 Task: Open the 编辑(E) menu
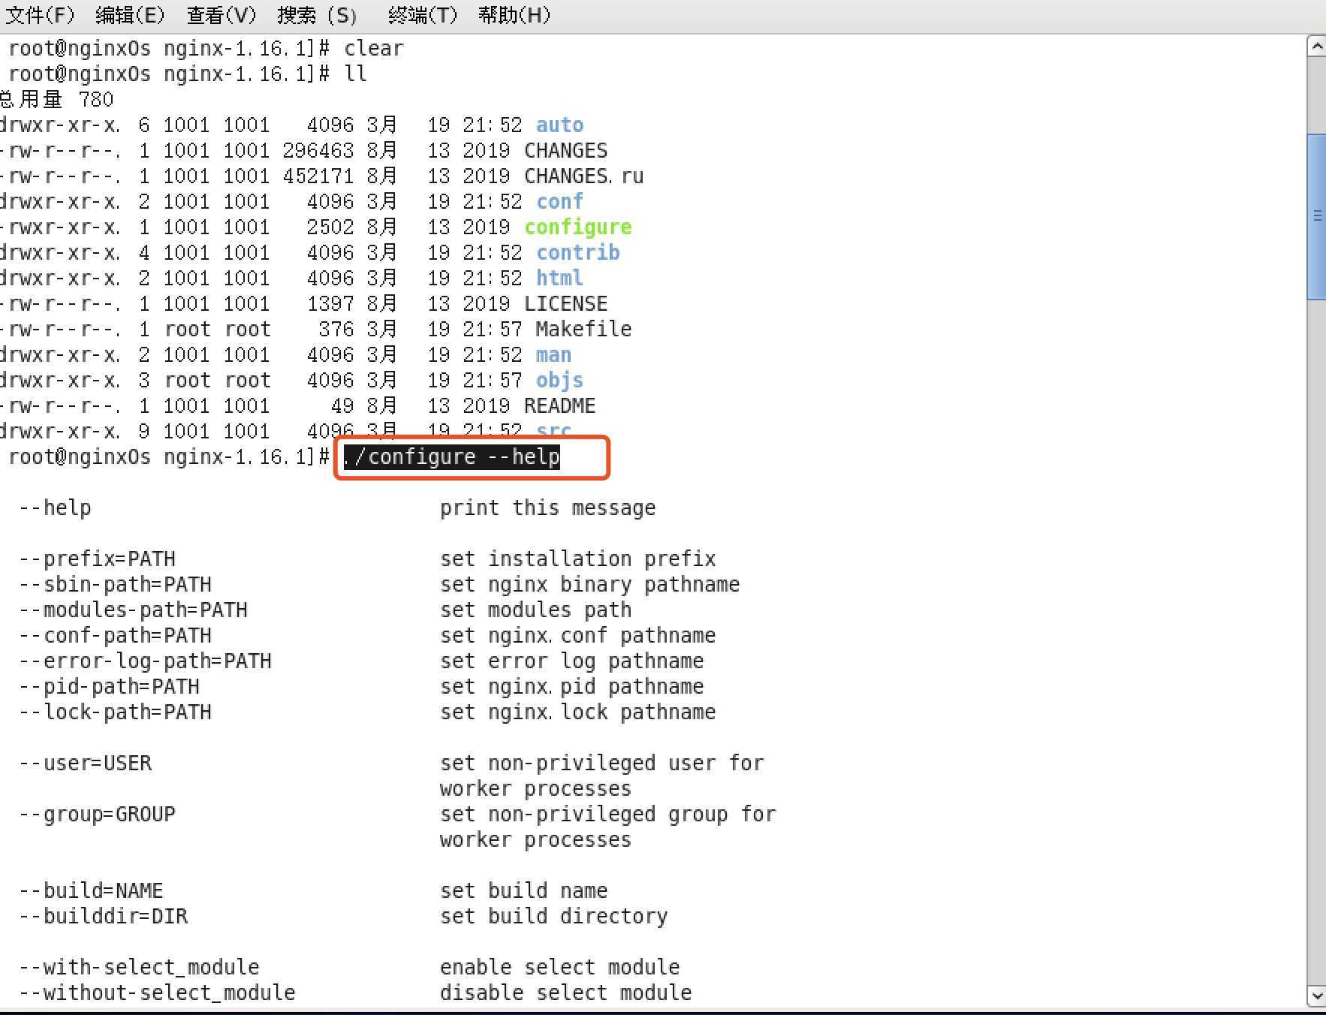131,15
